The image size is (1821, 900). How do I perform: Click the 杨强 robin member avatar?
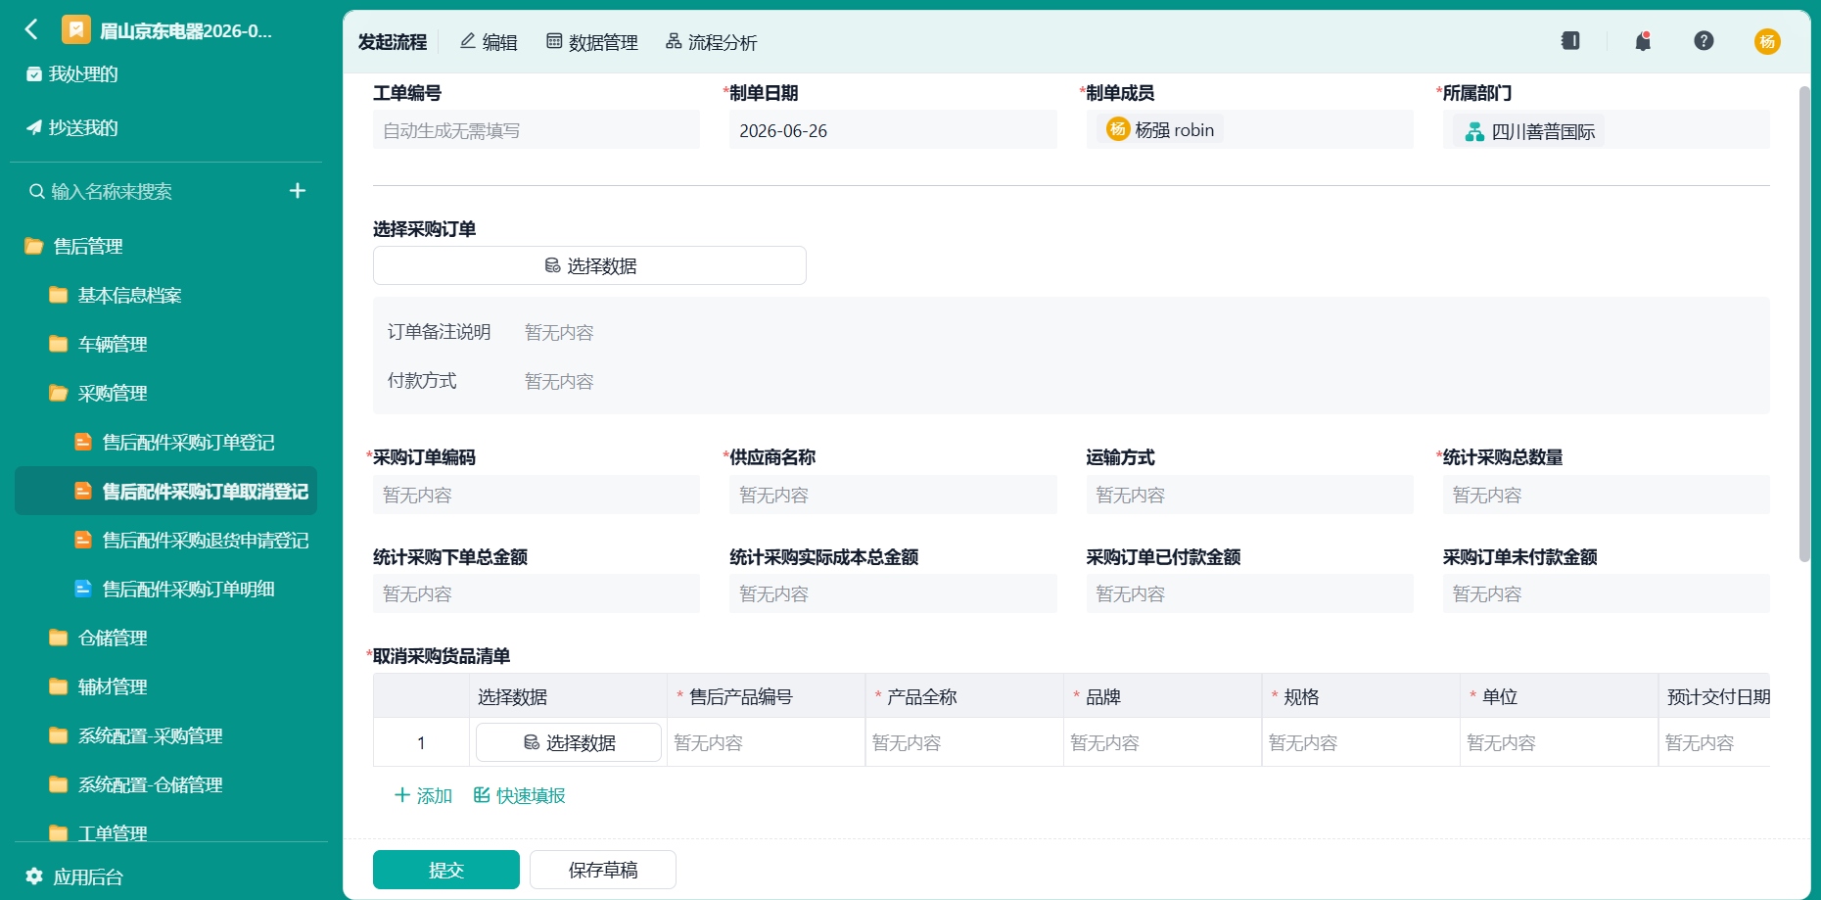coord(1118,129)
